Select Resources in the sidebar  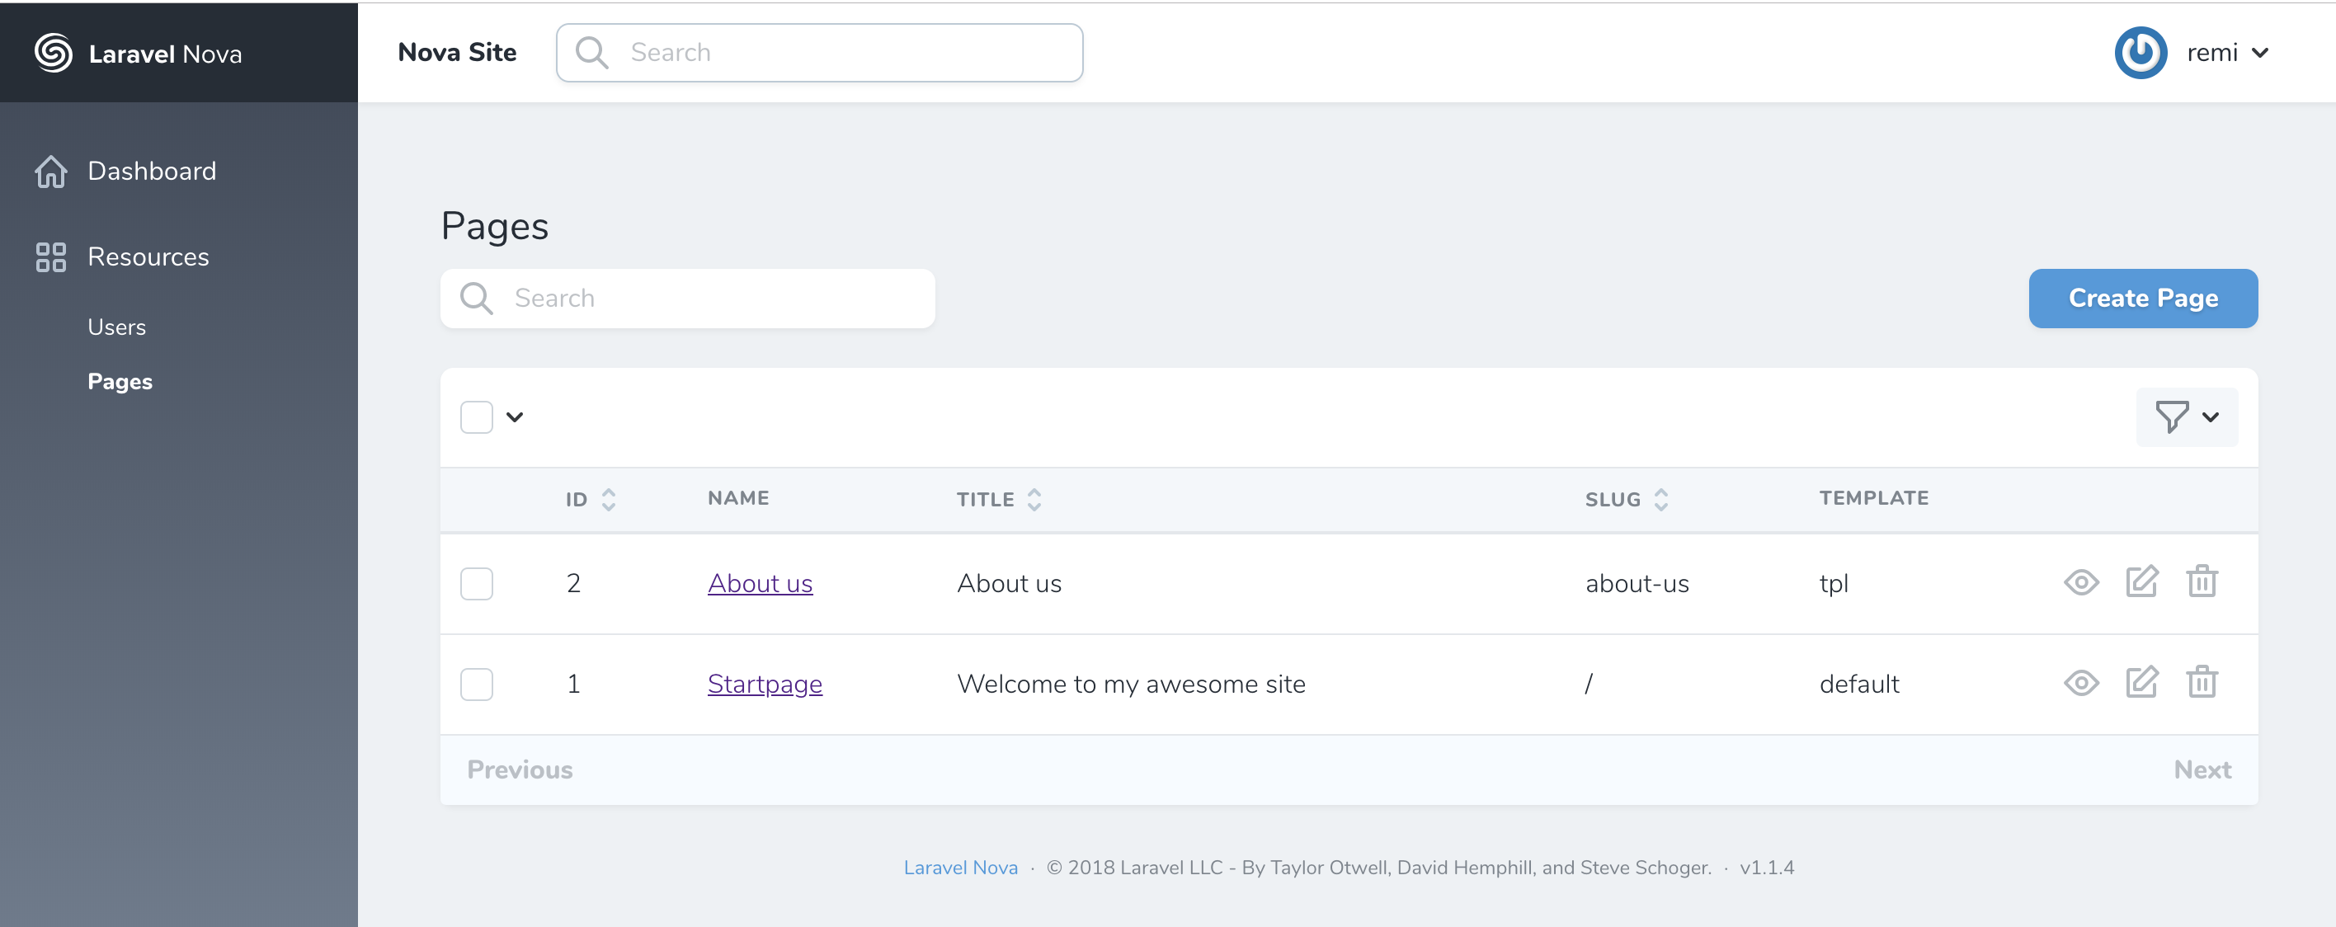click(x=148, y=256)
